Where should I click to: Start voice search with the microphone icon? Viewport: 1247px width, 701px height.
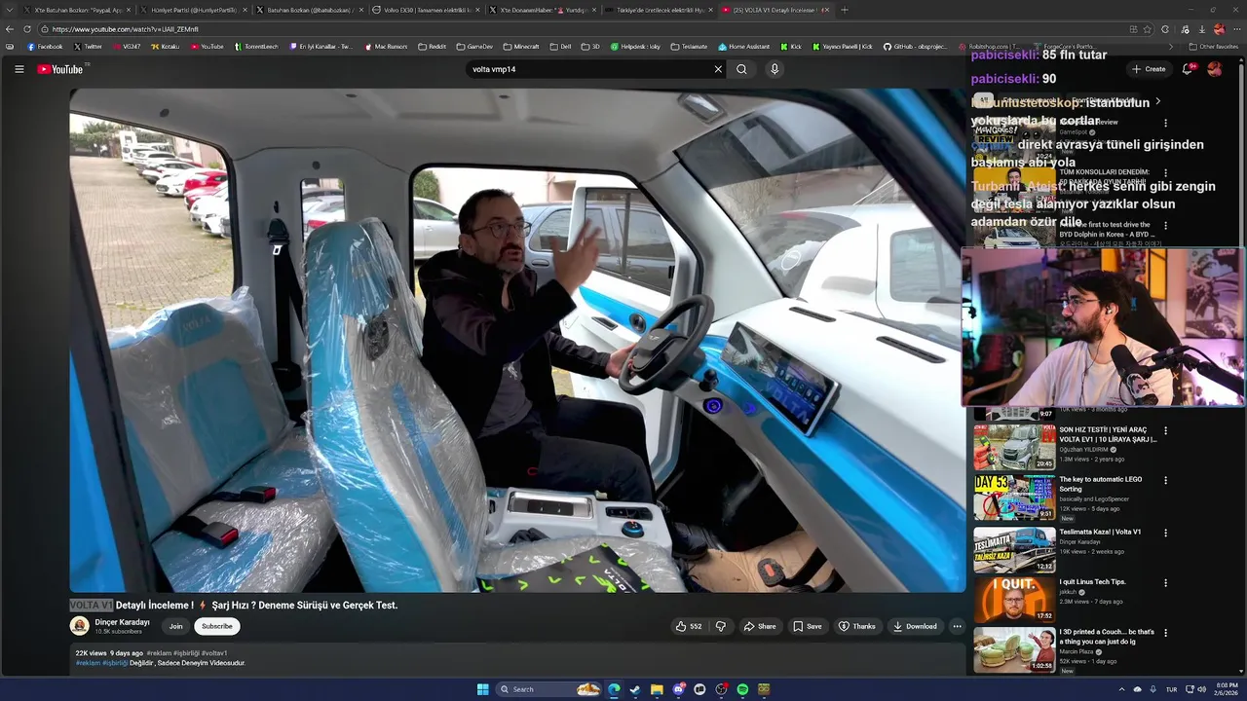coord(775,69)
